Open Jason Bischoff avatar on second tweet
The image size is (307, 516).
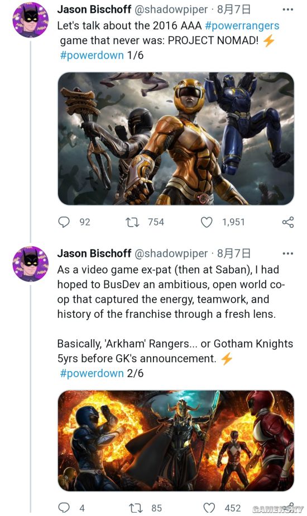coord(30,264)
